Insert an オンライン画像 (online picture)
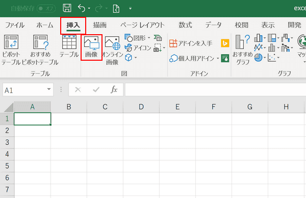306x198 pixels. tap(112, 51)
